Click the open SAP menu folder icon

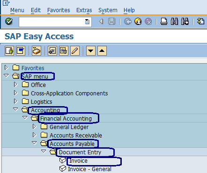16,76
